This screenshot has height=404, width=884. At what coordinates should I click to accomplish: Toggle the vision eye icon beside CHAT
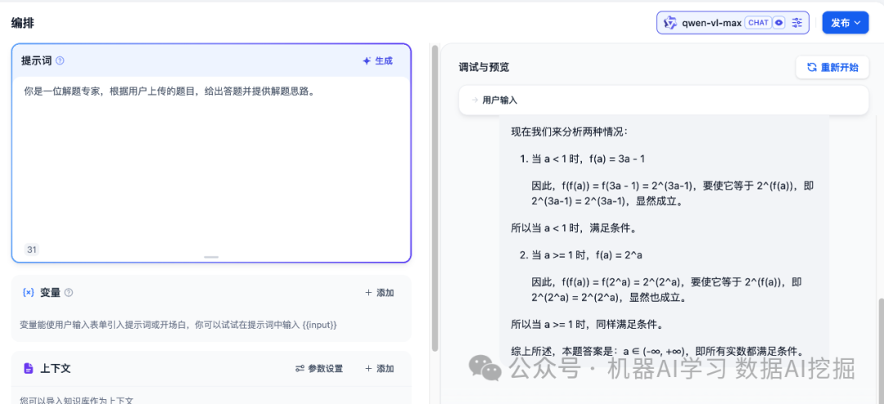(779, 23)
